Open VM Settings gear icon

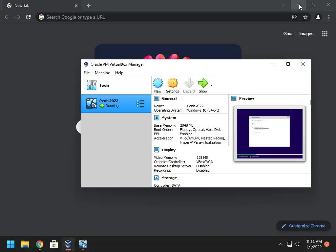pos(173,83)
